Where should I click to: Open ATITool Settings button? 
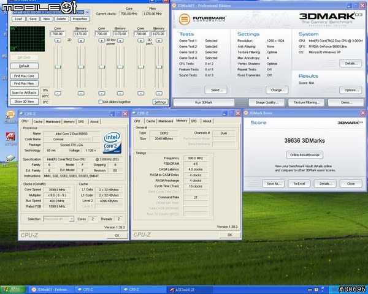pos(160,102)
